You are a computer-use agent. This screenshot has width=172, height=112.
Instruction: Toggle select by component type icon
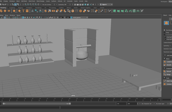pos(18,5)
